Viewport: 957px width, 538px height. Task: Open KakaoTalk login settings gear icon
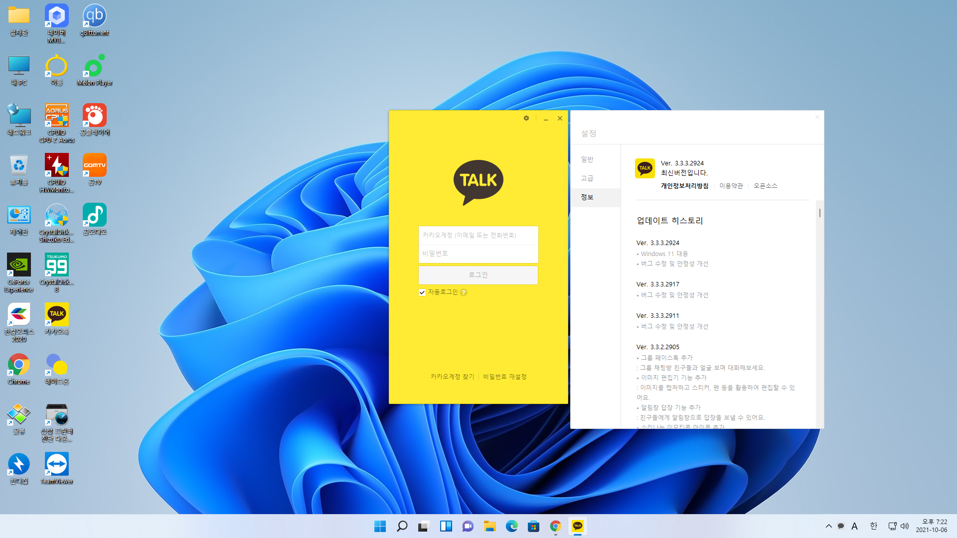point(526,118)
